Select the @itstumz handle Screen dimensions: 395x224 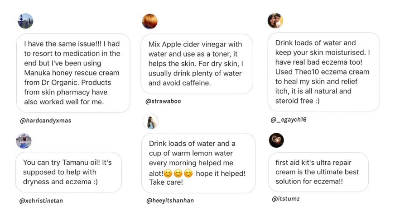(x=286, y=199)
